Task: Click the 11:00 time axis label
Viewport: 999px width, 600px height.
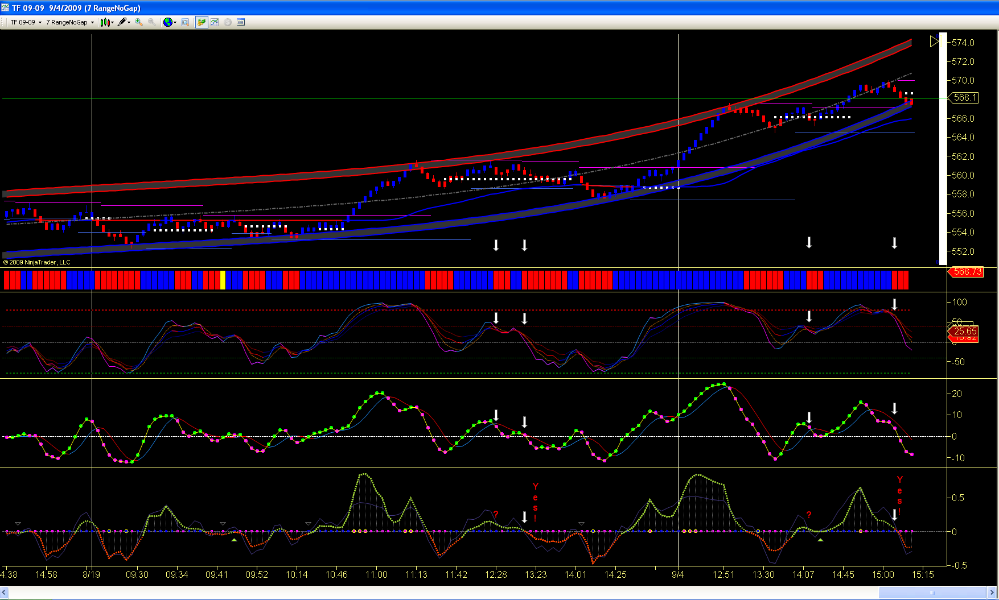Action: [376, 574]
